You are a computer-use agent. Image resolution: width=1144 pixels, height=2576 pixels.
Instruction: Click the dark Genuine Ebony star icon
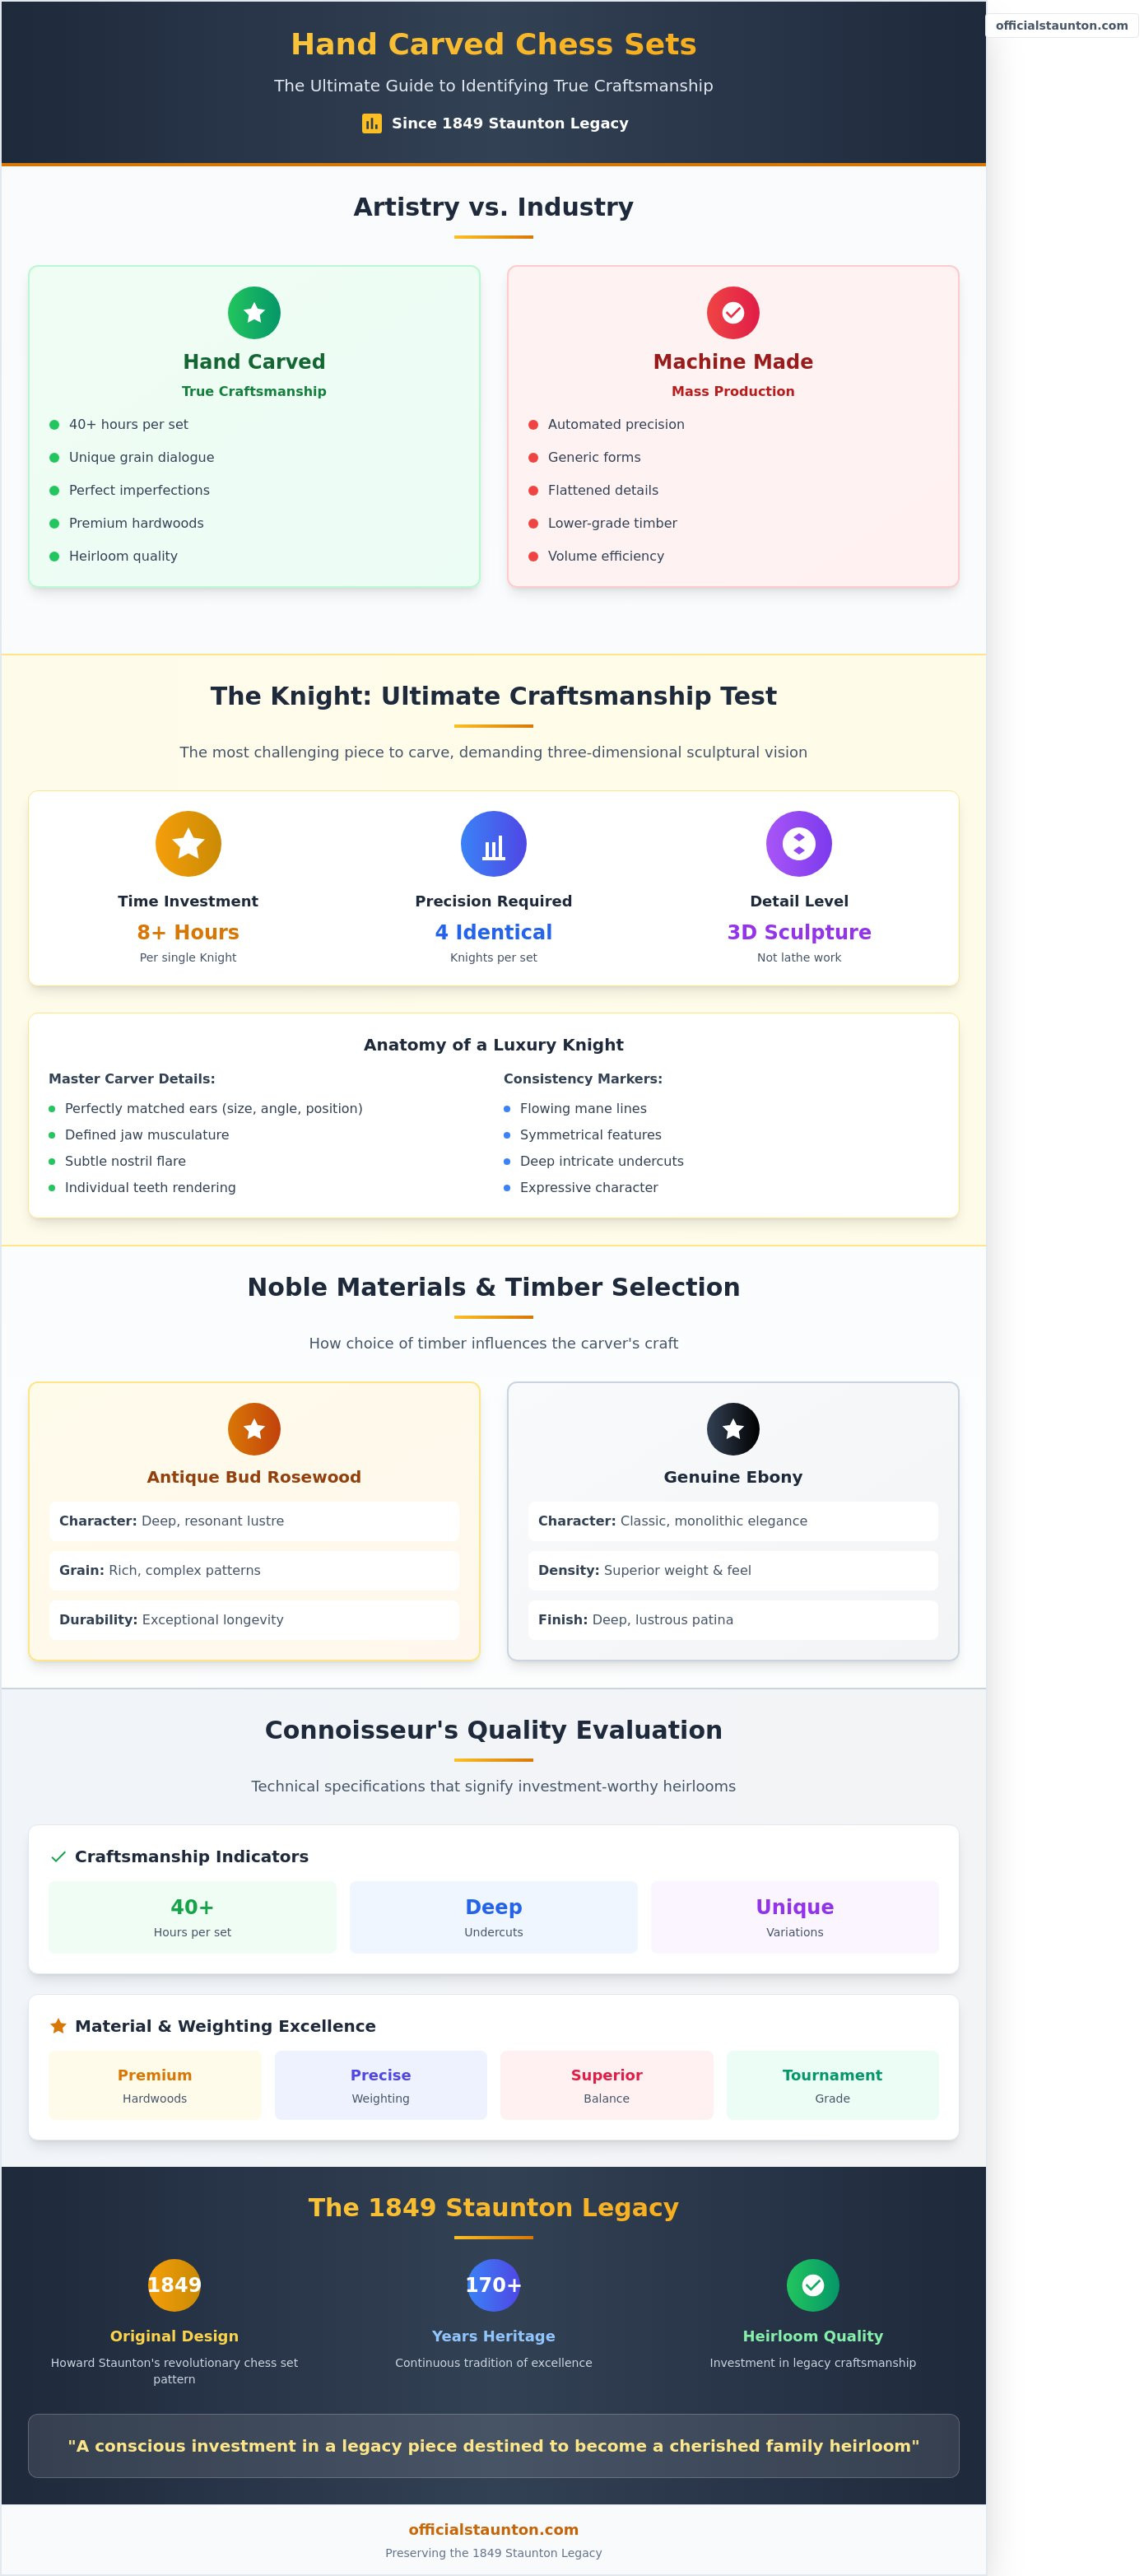click(x=733, y=1429)
